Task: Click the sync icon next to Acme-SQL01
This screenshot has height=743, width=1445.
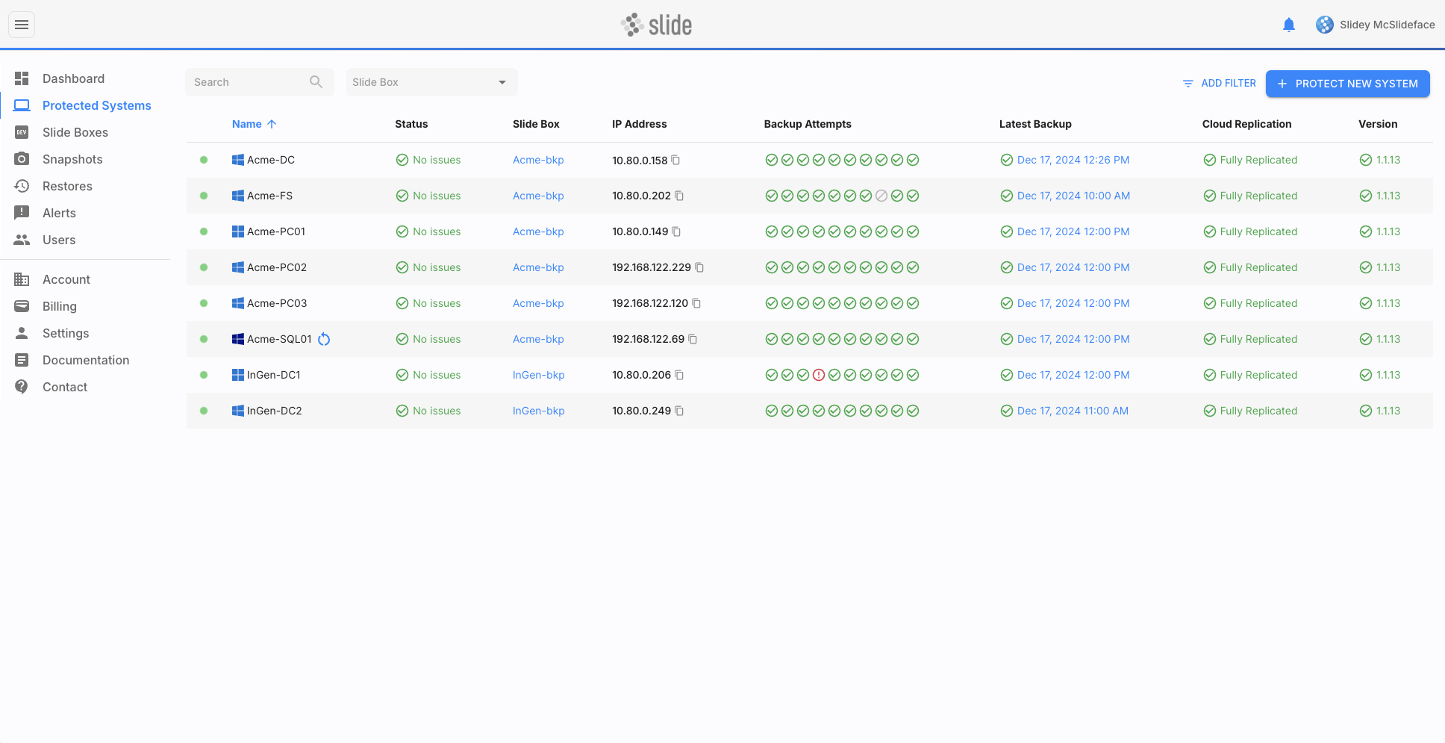Action: (324, 339)
